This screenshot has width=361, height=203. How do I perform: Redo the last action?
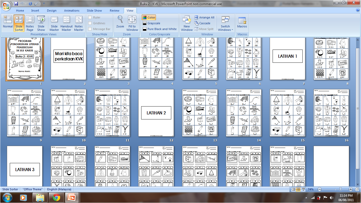tap(30, 4)
